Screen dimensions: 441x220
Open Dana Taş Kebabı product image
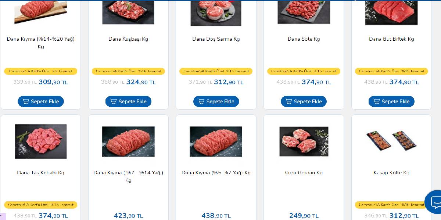(x=41, y=142)
